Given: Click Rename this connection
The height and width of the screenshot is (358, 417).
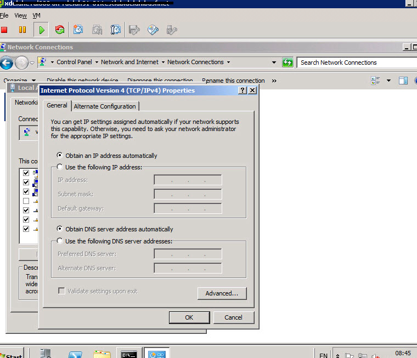Looking at the screenshot, I should click(233, 81).
